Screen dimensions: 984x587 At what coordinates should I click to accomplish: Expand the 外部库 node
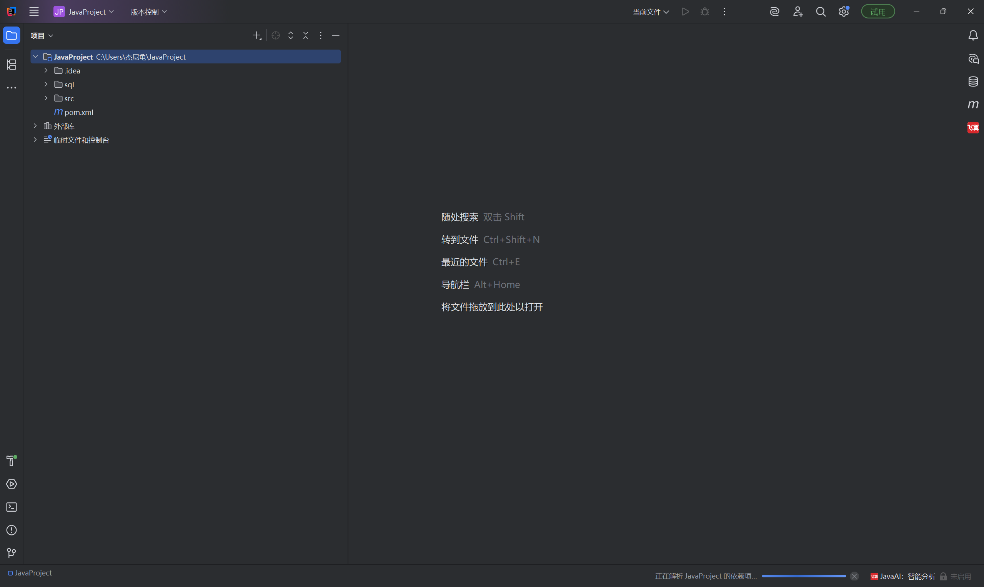(35, 126)
